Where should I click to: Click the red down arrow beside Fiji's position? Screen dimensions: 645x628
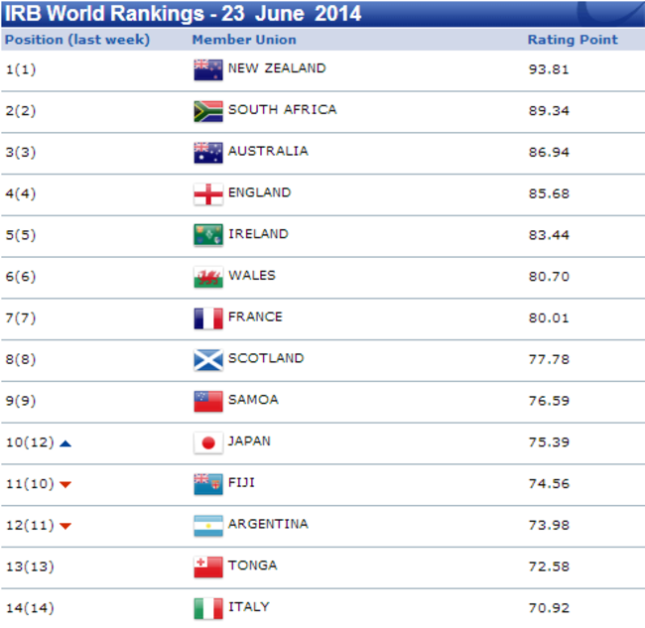[65, 484]
